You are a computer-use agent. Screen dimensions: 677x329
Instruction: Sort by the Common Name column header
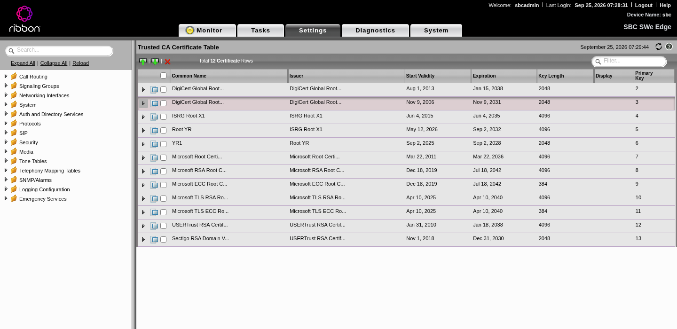coord(229,76)
